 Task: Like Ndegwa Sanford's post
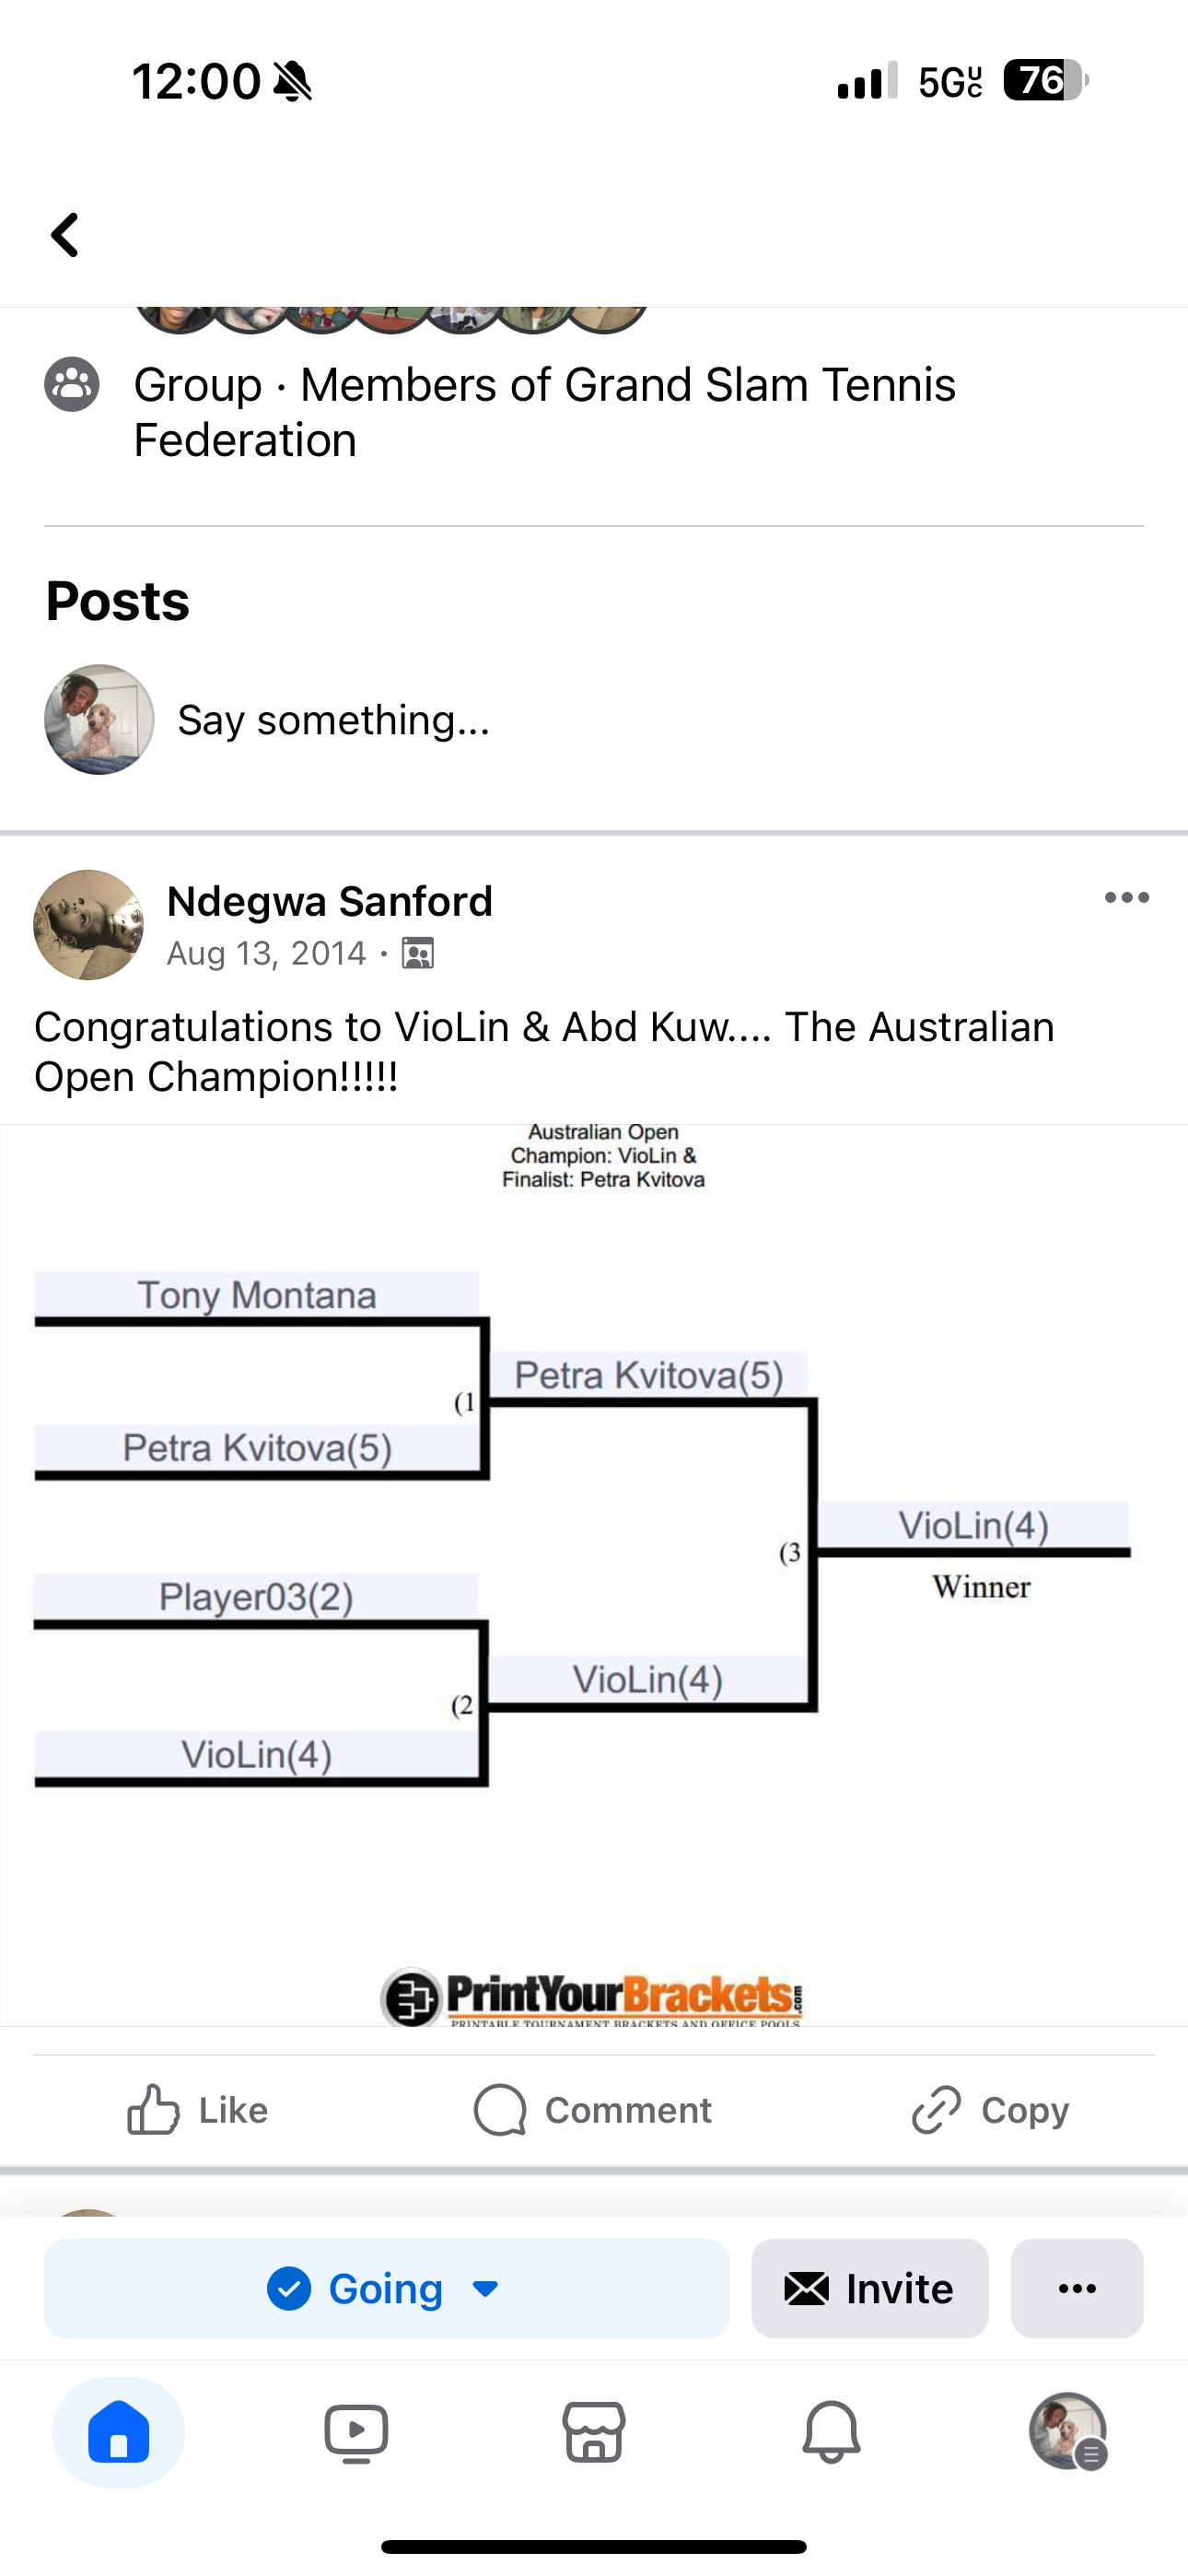point(198,2110)
